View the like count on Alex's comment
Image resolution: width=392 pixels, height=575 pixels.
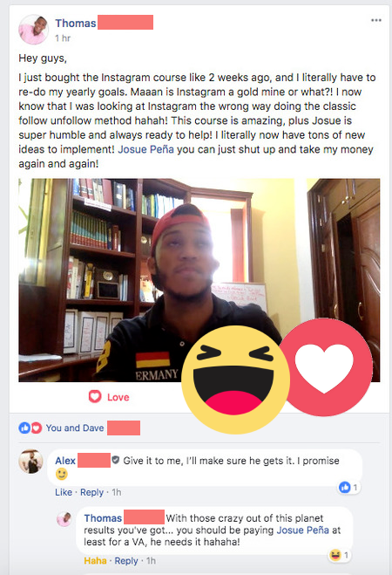click(x=348, y=488)
